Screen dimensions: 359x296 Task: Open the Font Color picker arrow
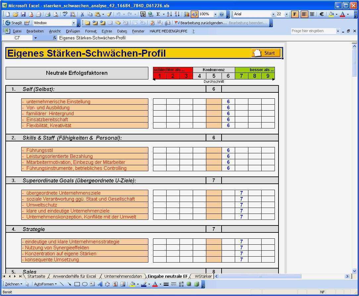[x=348, y=14]
